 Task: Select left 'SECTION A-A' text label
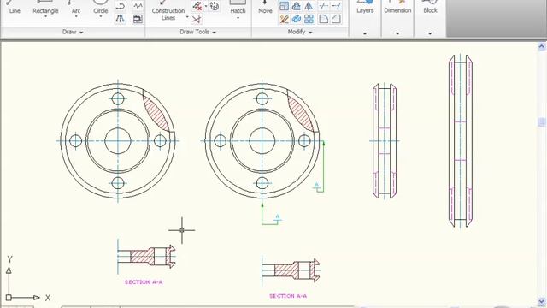tap(144, 282)
